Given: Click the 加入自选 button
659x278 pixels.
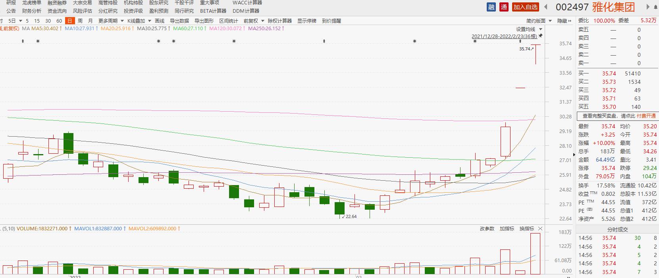Looking at the screenshot, I should tap(525, 7).
